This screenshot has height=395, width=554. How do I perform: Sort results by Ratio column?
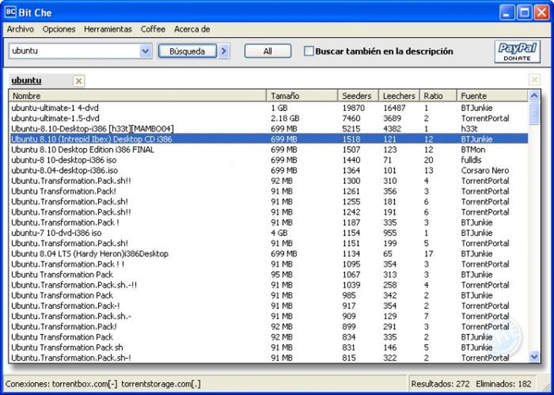pos(438,96)
